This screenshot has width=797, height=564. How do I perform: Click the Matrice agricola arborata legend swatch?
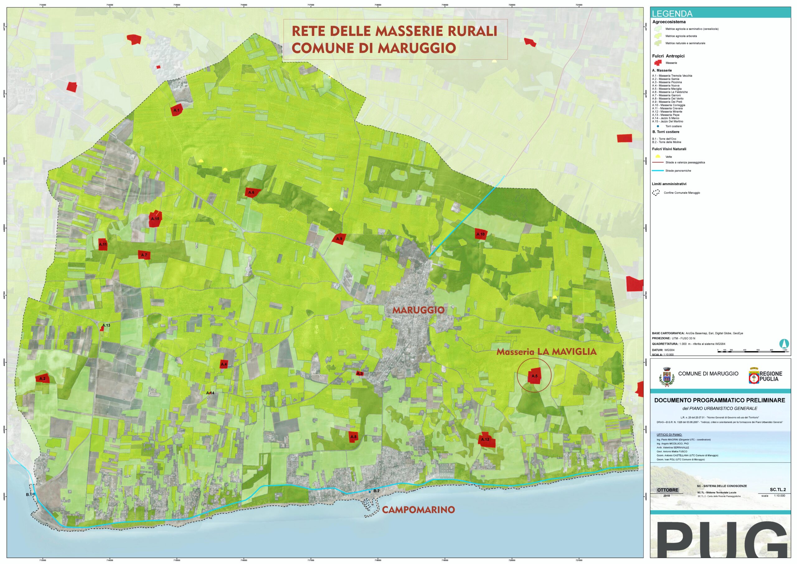pyautogui.click(x=658, y=36)
